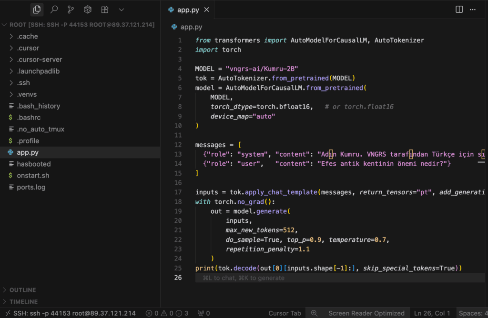This screenshot has width=488, height=318.
Task: Expand the .cache folder
Action: (27, 36)
